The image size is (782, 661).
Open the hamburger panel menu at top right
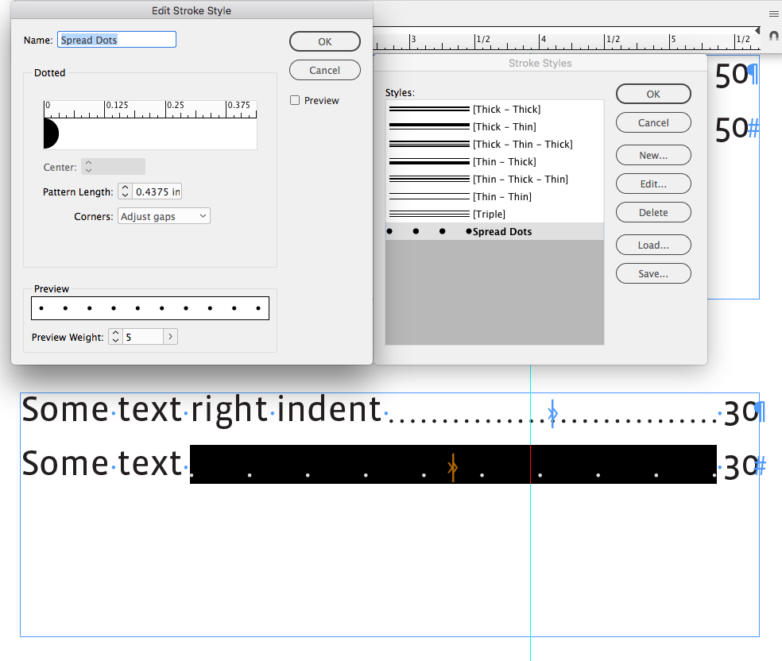[773, 14]
